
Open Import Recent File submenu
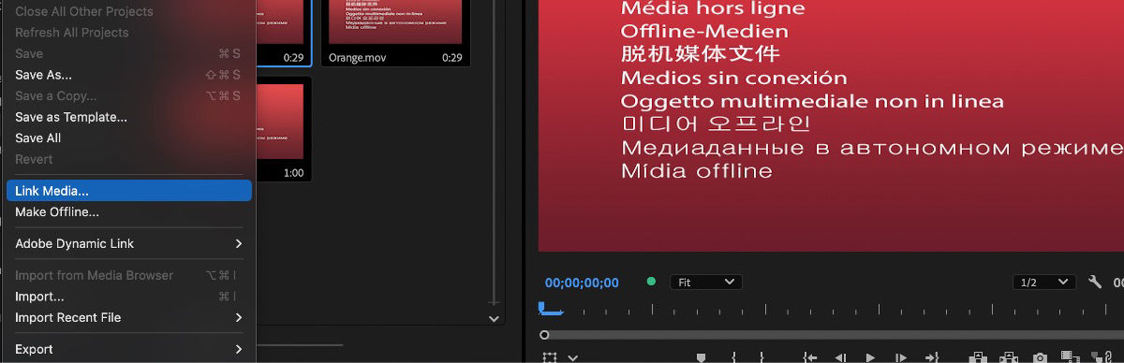click(x=128, y=317)
